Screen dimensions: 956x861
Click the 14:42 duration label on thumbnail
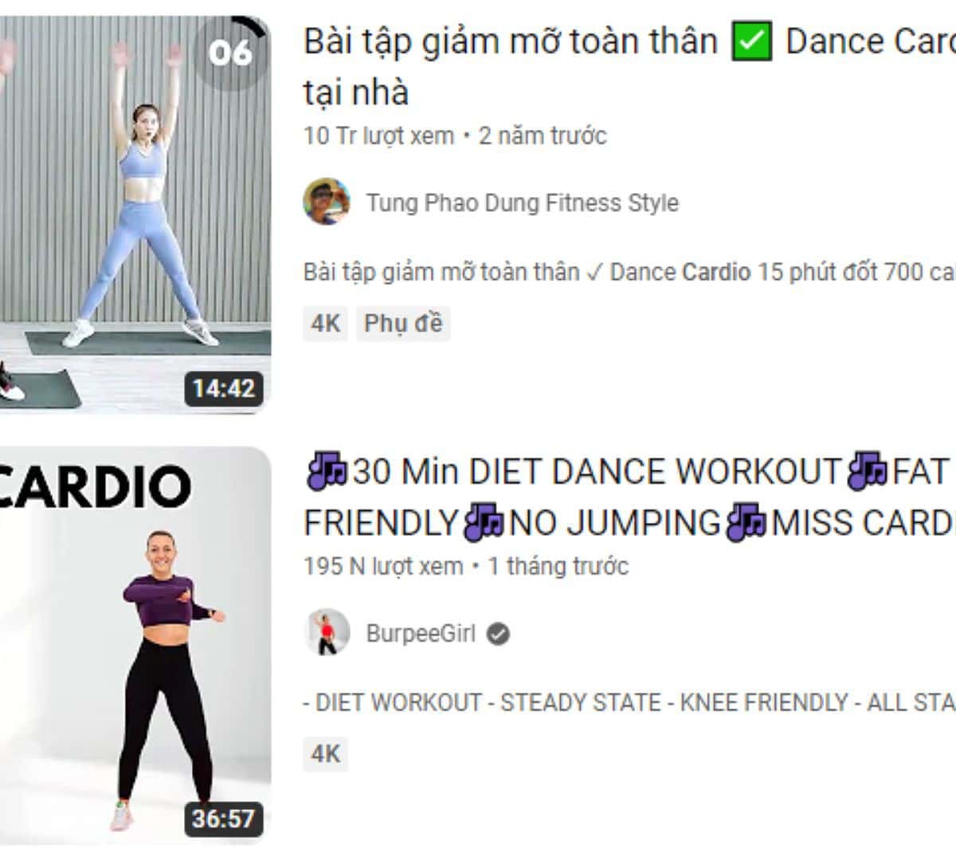click(x=224, y=389)
